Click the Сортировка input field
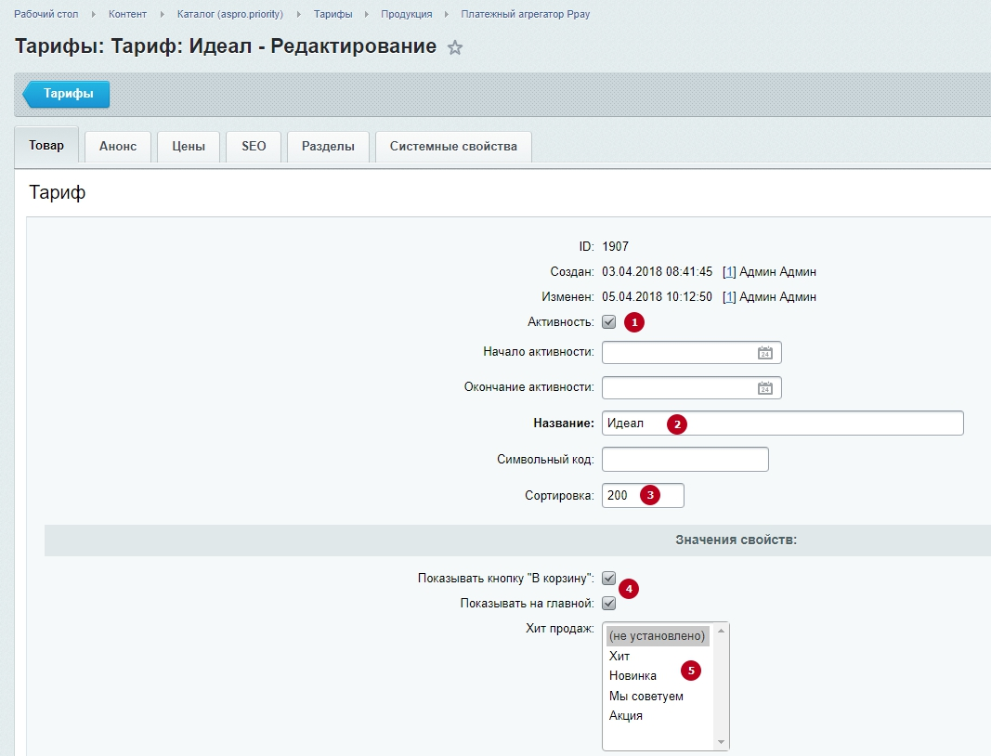The width and height of the screenshot is (991, 756). [x=643, y=495]
